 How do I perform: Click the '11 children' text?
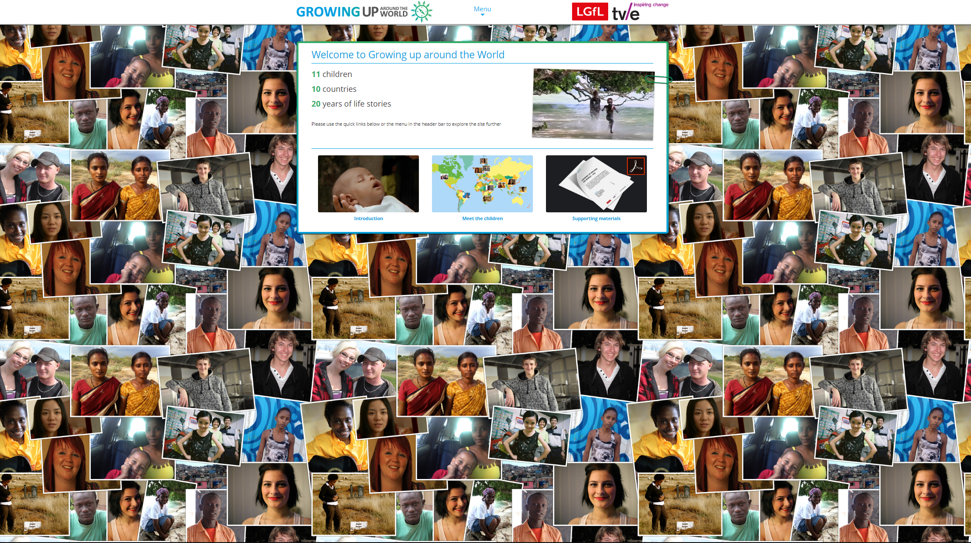[331, 74]
